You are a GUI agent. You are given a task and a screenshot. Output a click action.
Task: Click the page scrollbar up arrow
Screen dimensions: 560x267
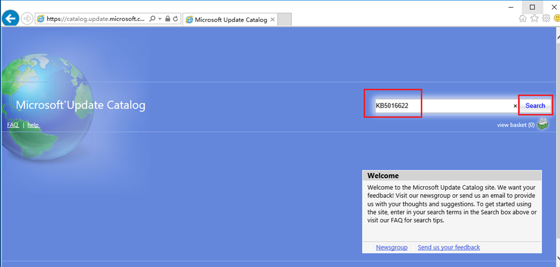[558, 37]
